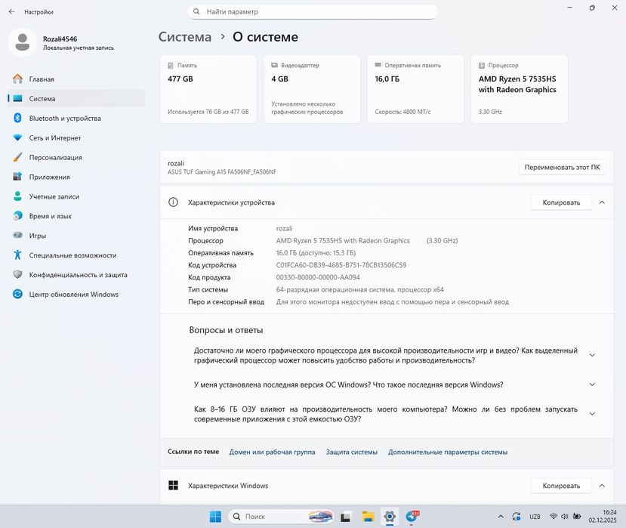
Task: Click the volume speaker icon in the tray
Action: [x=565, y=516]
